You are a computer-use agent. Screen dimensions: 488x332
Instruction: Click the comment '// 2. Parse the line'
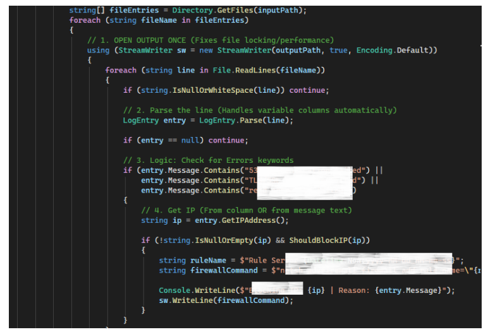coord(168,110)
